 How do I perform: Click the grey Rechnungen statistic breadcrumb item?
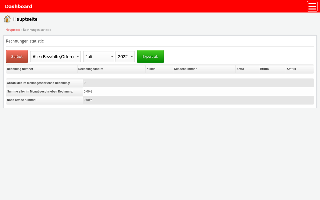37,30
